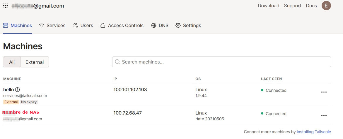Open the user avatar menu labeled E
The height and width of the screenshot is (139, 343).
(326, 6)
